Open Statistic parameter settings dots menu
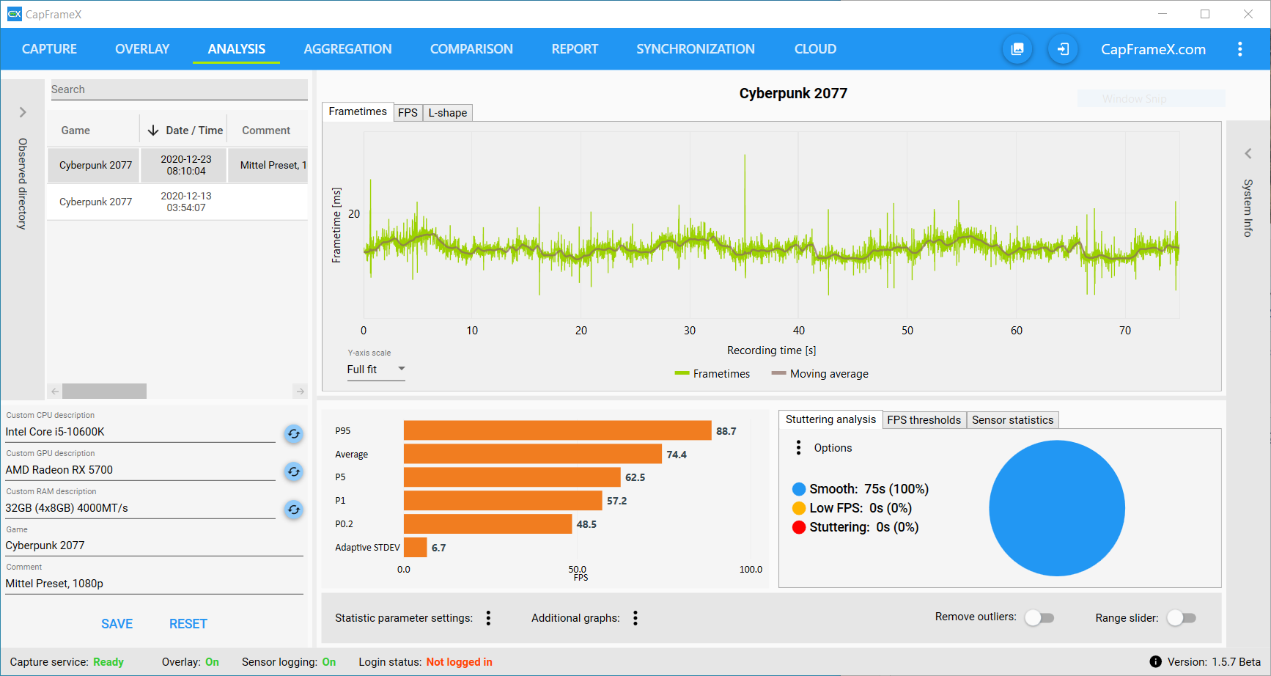The image size is (1271, 676). tap(489, 618)
